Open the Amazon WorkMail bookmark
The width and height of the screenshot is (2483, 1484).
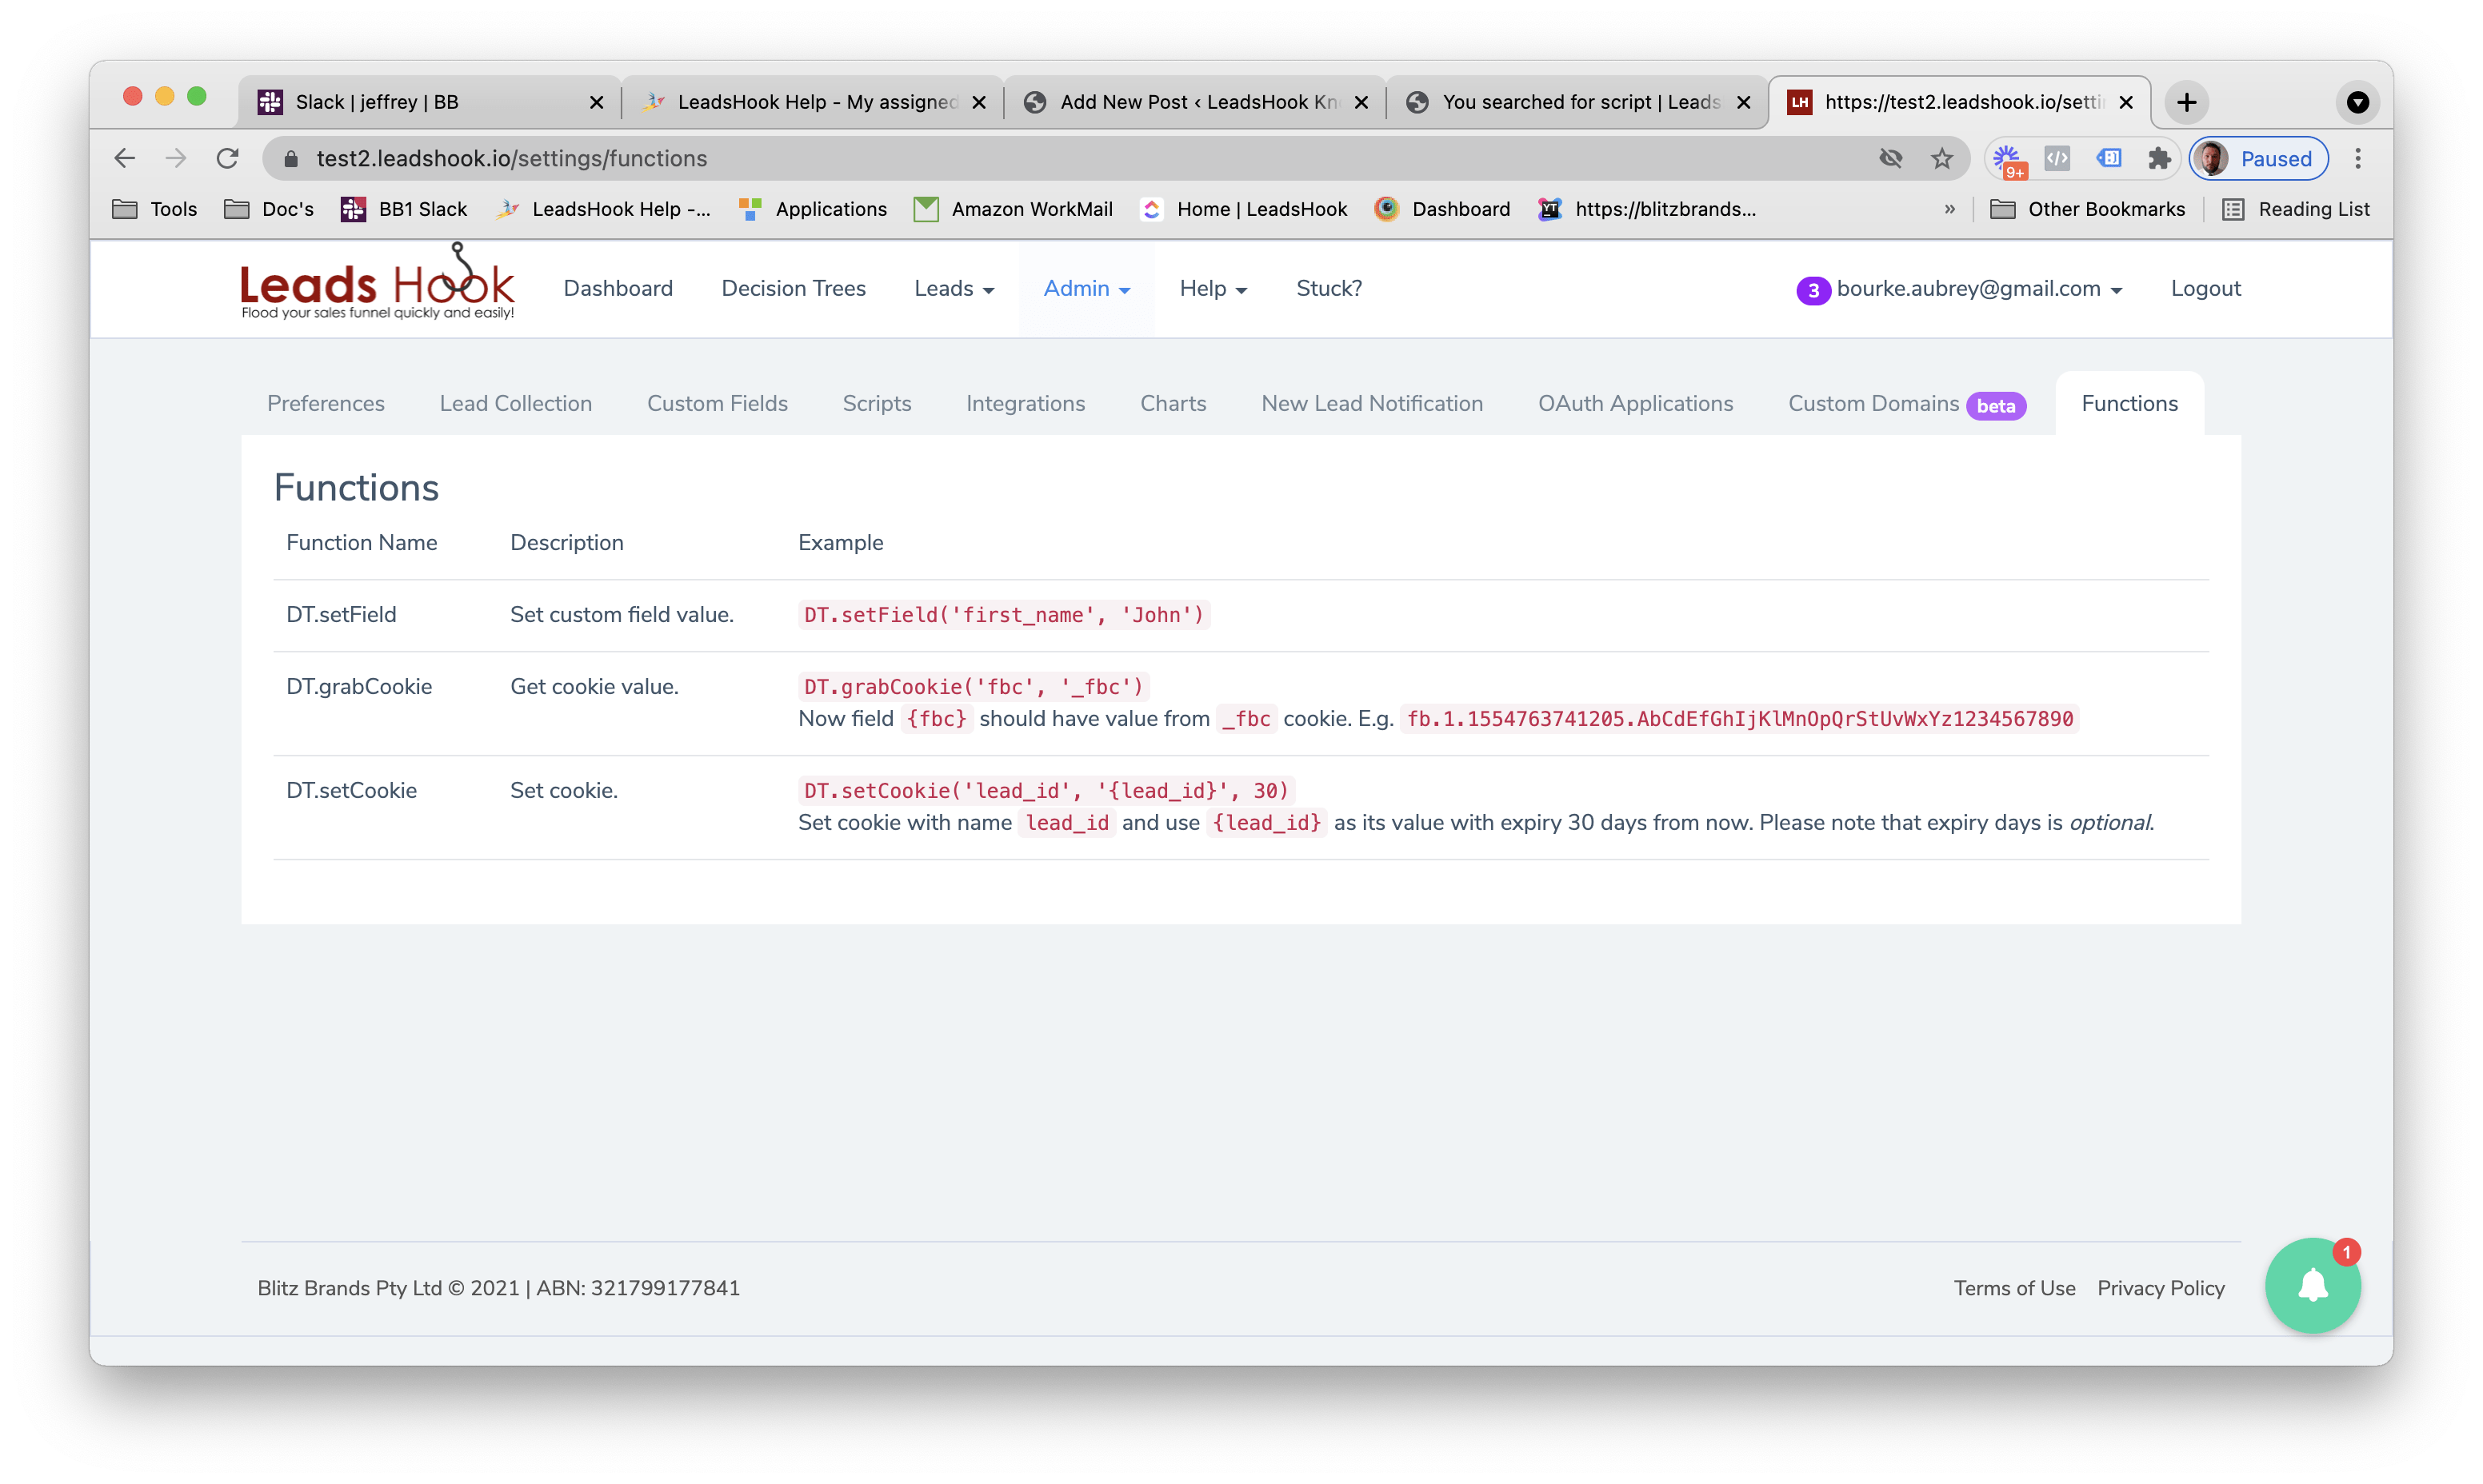1013,209
